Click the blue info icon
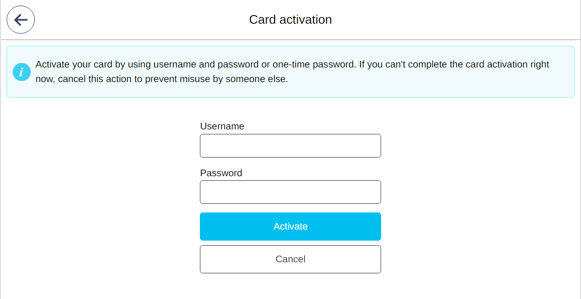This screenshot has width=581, height=299. [x=21, y=72]
